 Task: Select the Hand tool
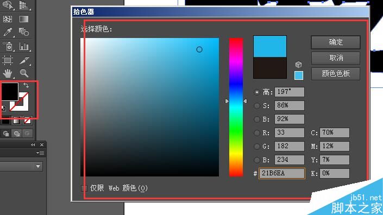point(8,73)
